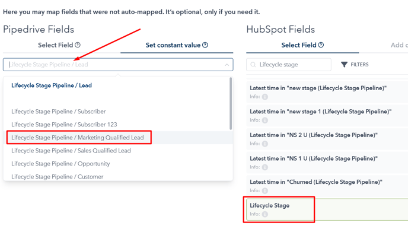Click the Lifecycle stage search input
Screen dimensions: 408x226
click(289, 65)
